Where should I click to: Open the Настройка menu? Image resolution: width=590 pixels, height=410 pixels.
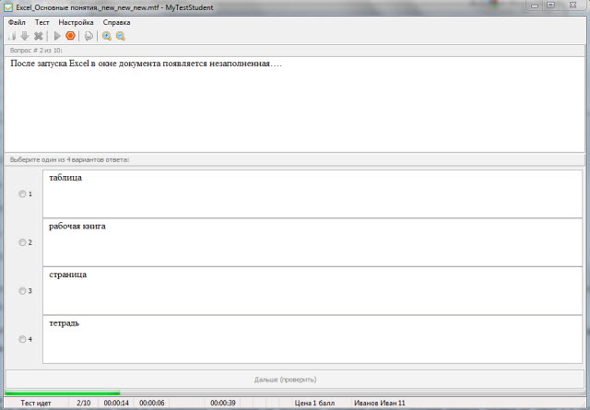click(x=76, y=21)
